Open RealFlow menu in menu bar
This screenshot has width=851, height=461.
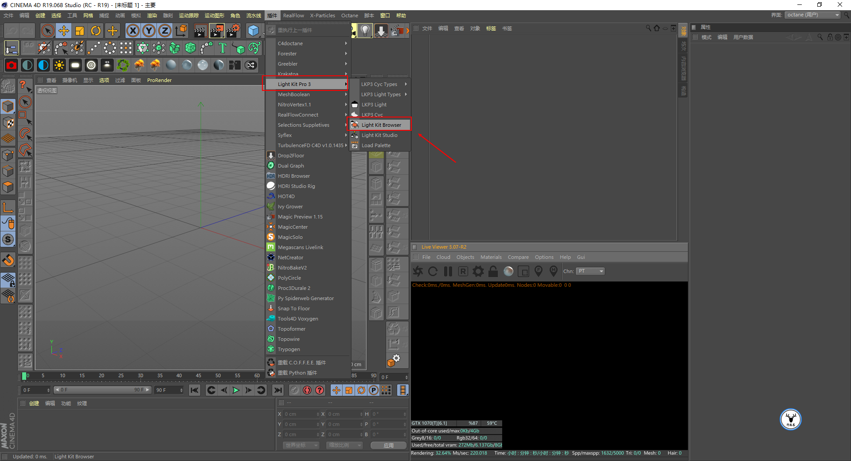point(293,16)
